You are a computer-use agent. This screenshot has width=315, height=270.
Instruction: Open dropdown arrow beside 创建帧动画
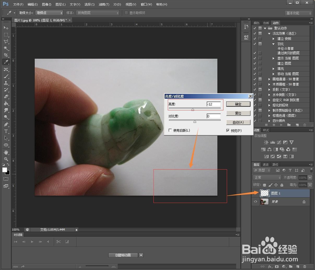141,255
